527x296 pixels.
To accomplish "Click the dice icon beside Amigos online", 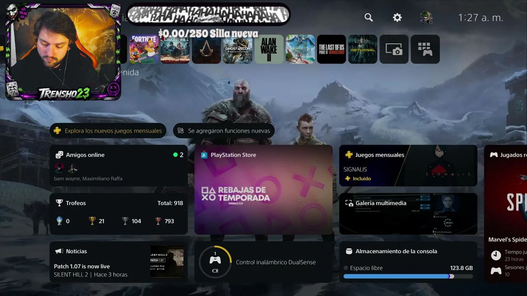I will pyautogui.click(x=59, y=155).
